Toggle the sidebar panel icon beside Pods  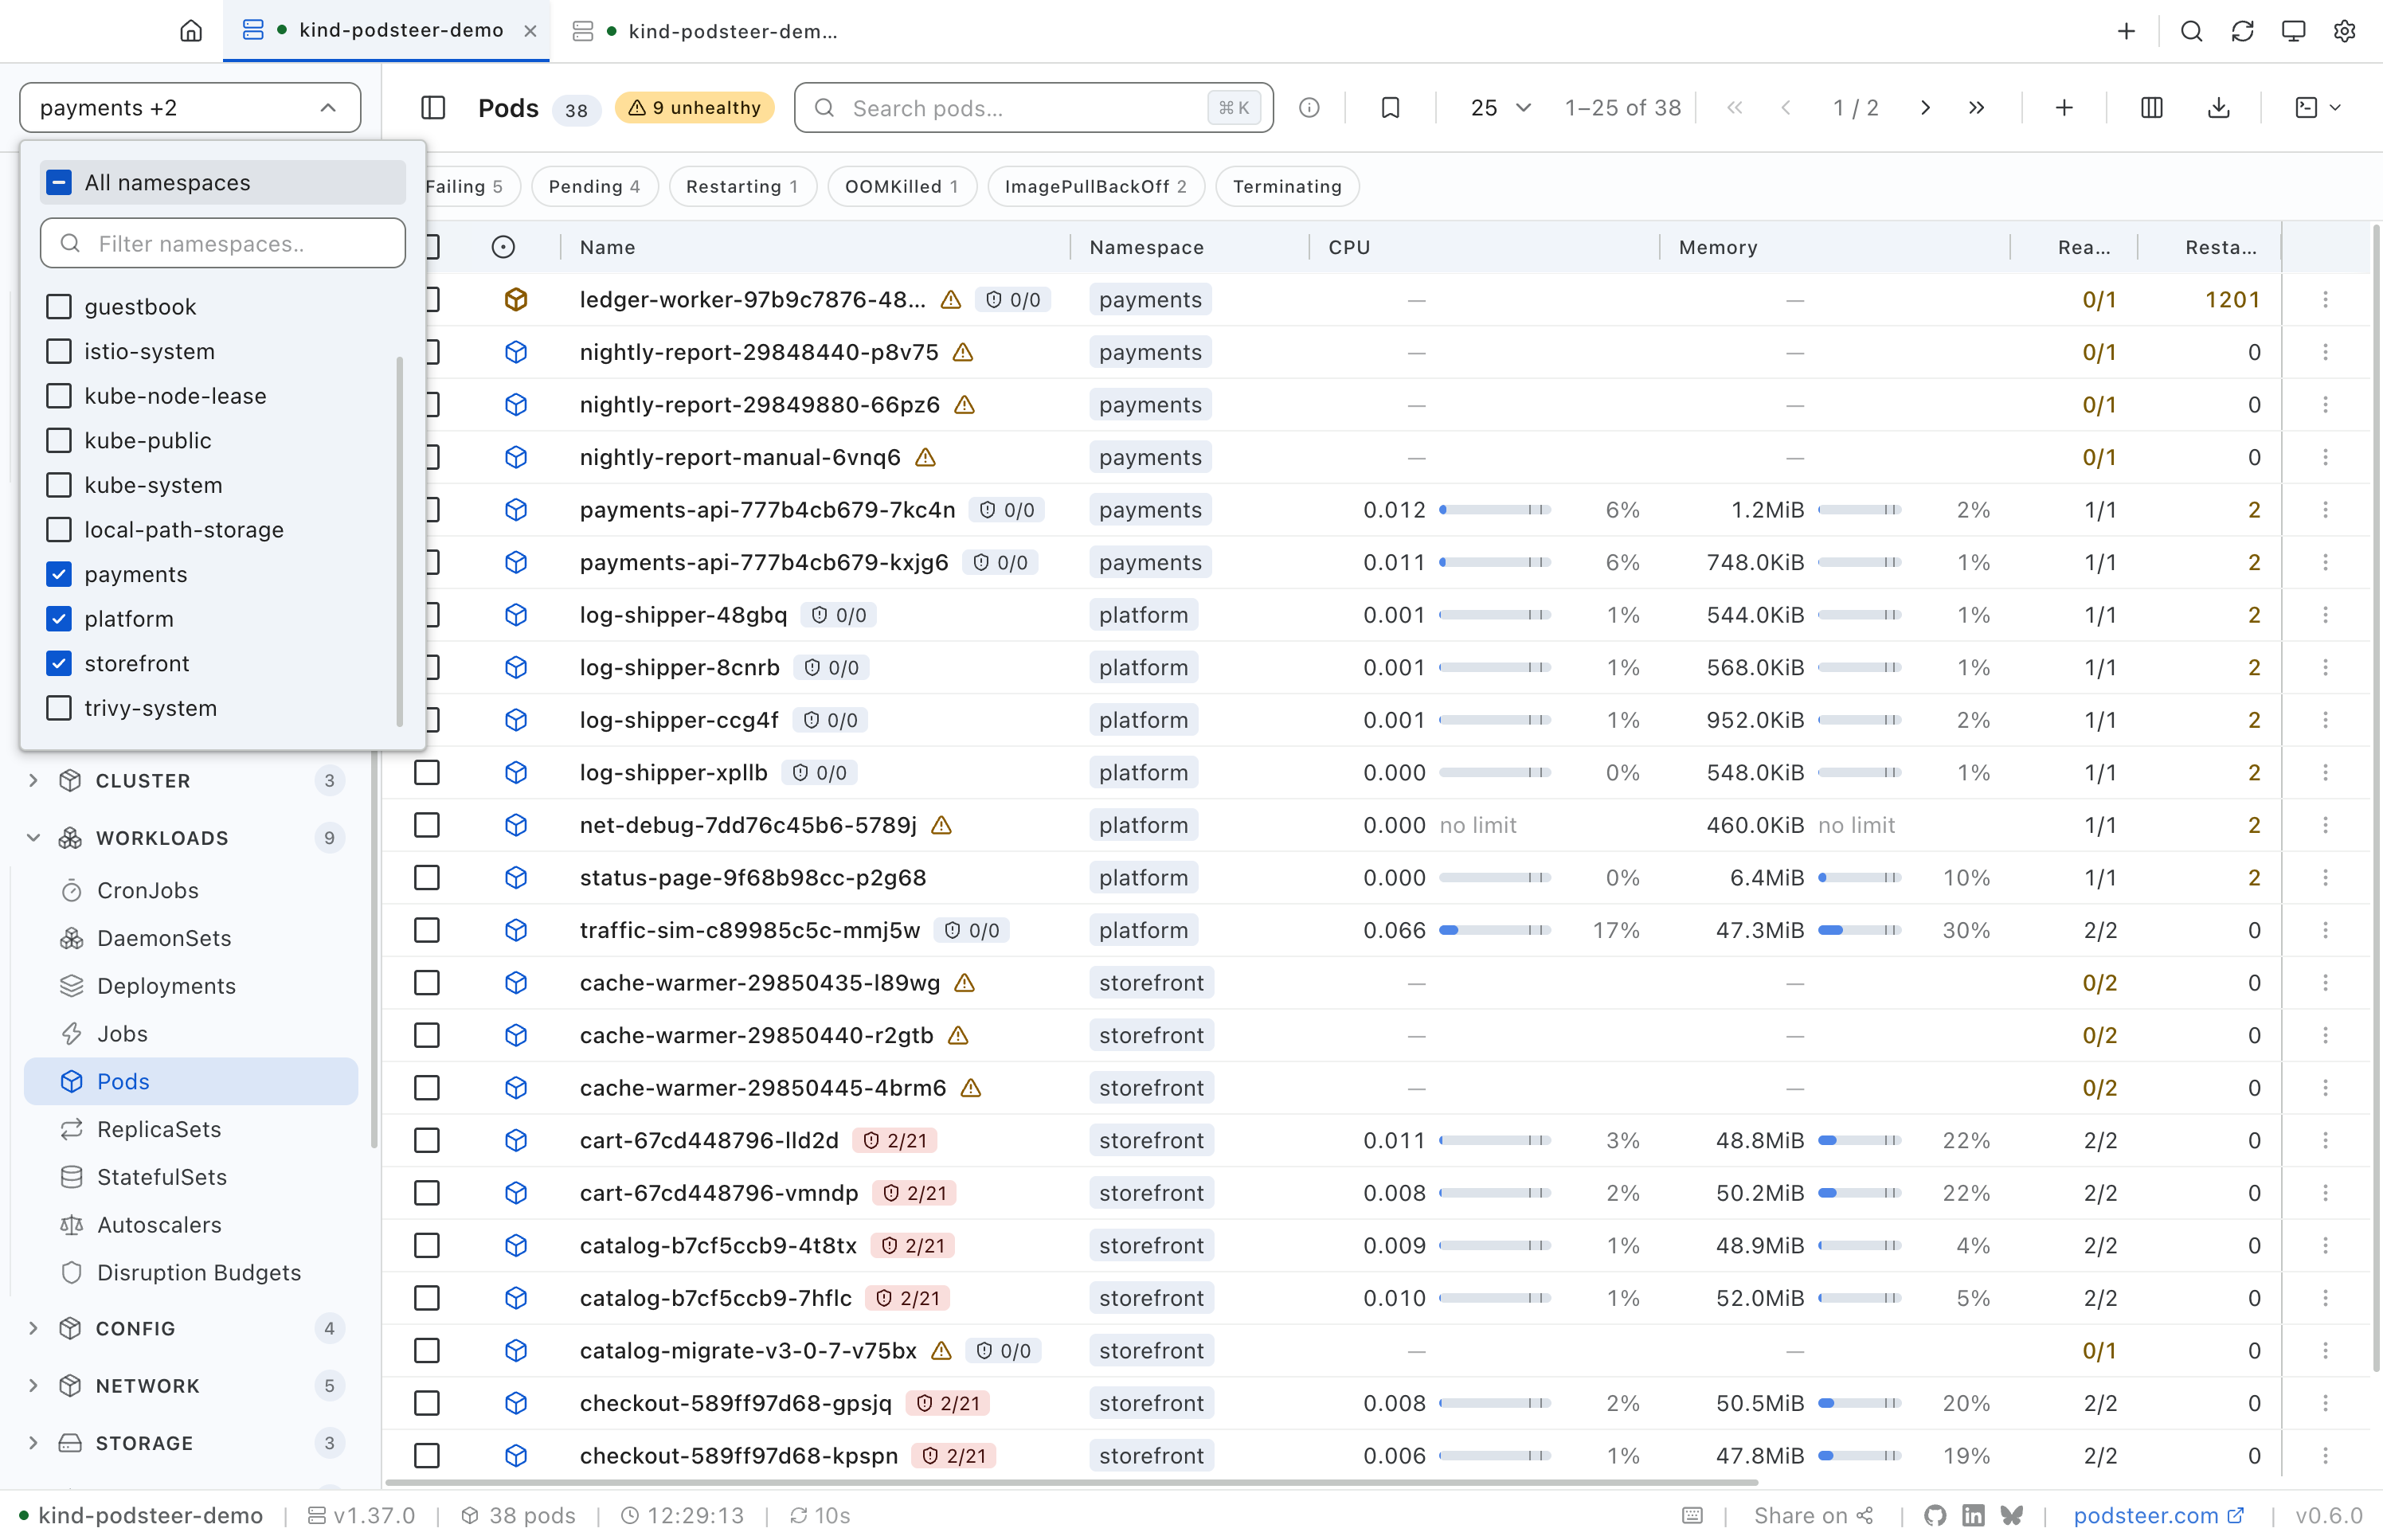(x=433, y=108)
